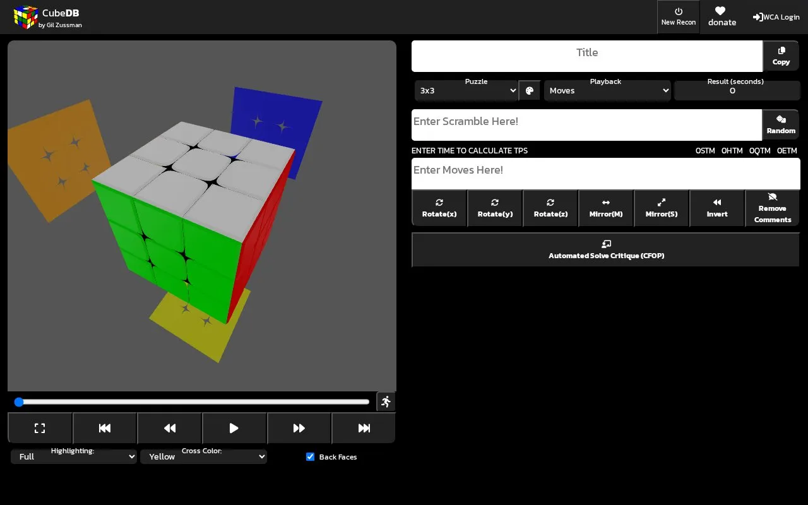808x505 pixels.
Task: Open the Highlighting Full dropdown
Action: [74, 456]
